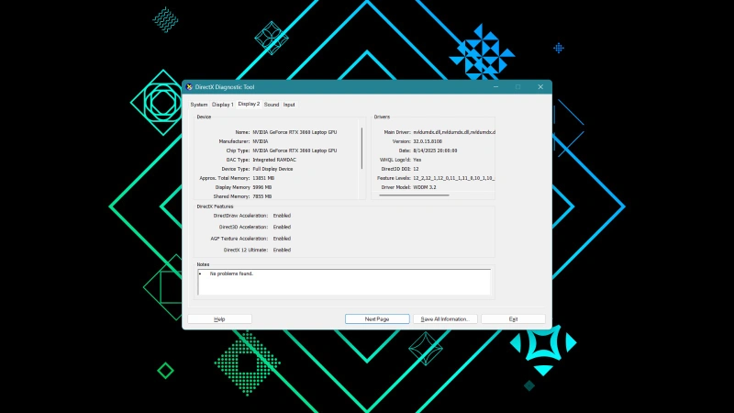Click the Next Page button
The height and width of the screenshot is (413, 734).
coord(377,319)
